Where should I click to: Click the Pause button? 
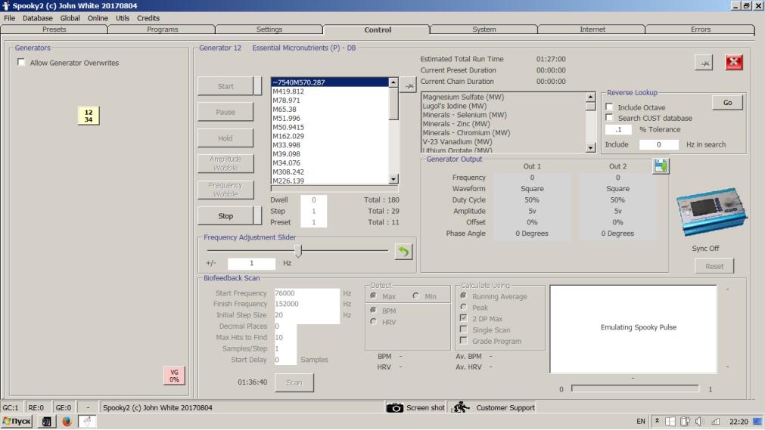[225, 112]
